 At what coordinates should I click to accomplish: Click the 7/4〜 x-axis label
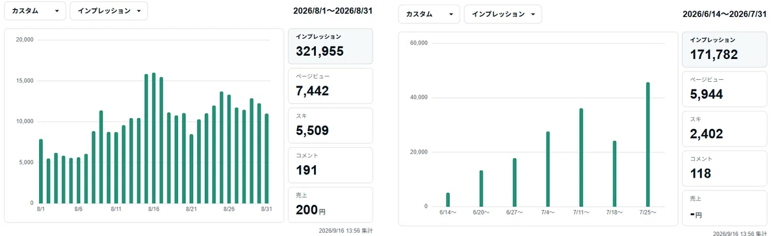[548, 213]
